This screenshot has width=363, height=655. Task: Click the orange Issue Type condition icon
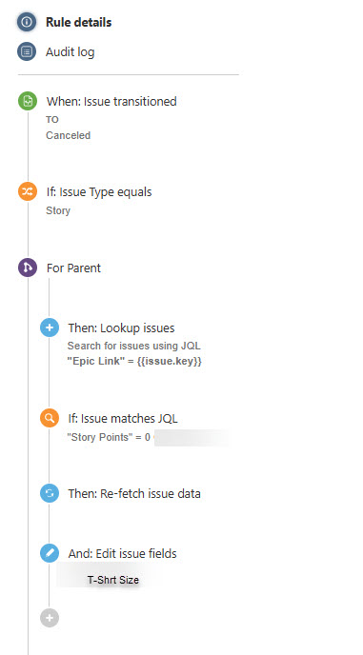pyautogui.click(x=28, y=192)
